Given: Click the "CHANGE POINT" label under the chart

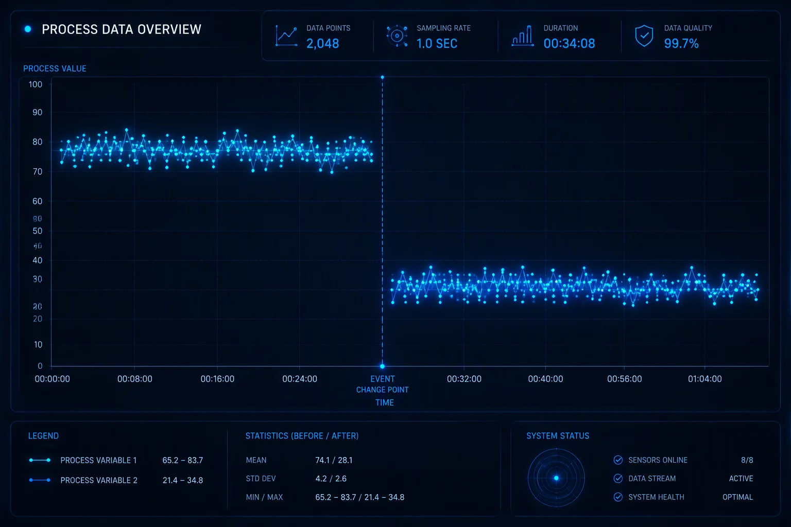Looking at the screenshot, I should coord(382,390).
